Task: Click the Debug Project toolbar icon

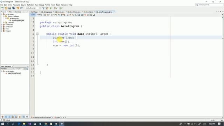Action: [x=55, y=8]
